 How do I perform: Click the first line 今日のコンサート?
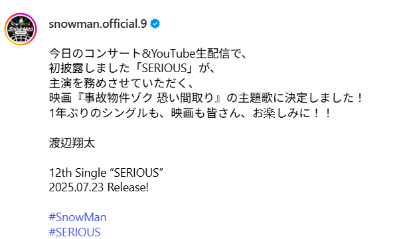[x=149, y=54]
